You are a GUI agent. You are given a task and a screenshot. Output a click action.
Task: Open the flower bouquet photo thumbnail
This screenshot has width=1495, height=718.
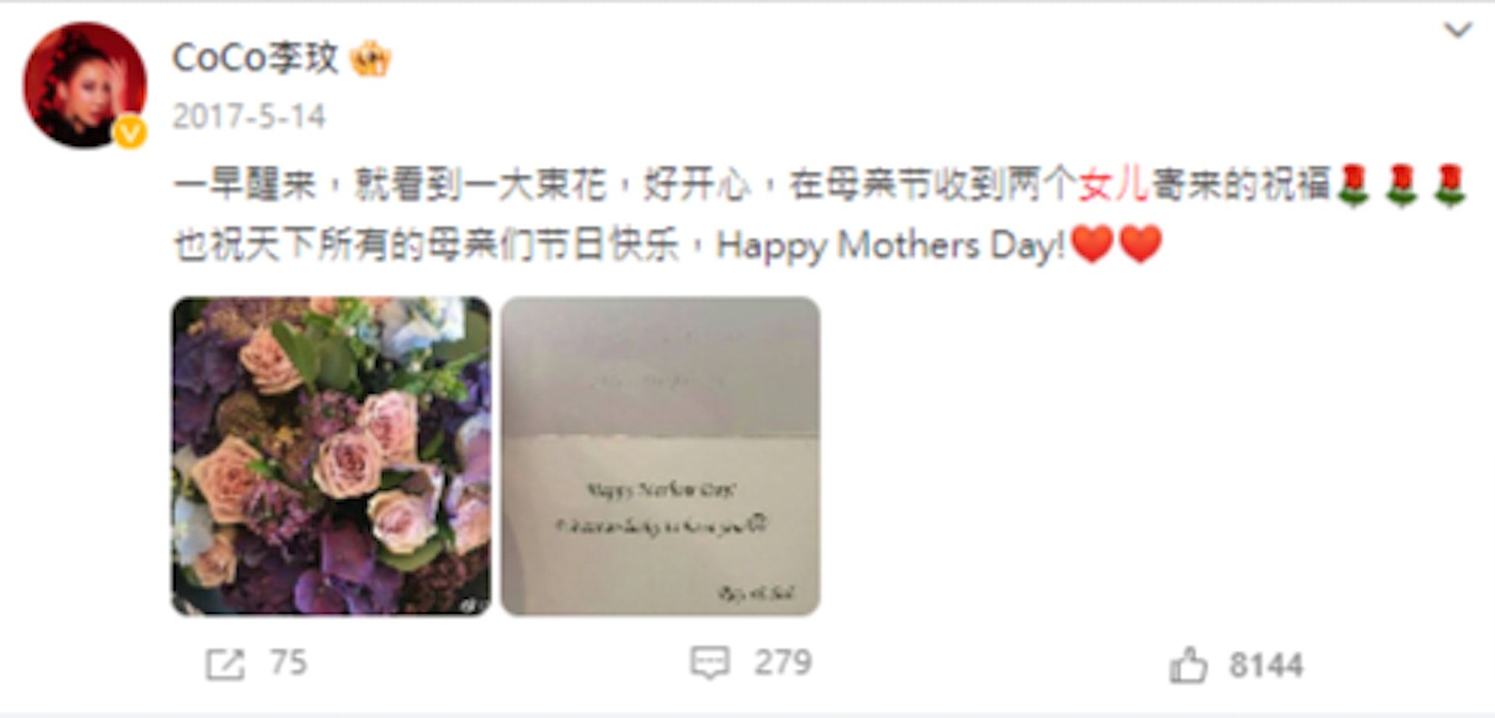click(x=331, y=457)
